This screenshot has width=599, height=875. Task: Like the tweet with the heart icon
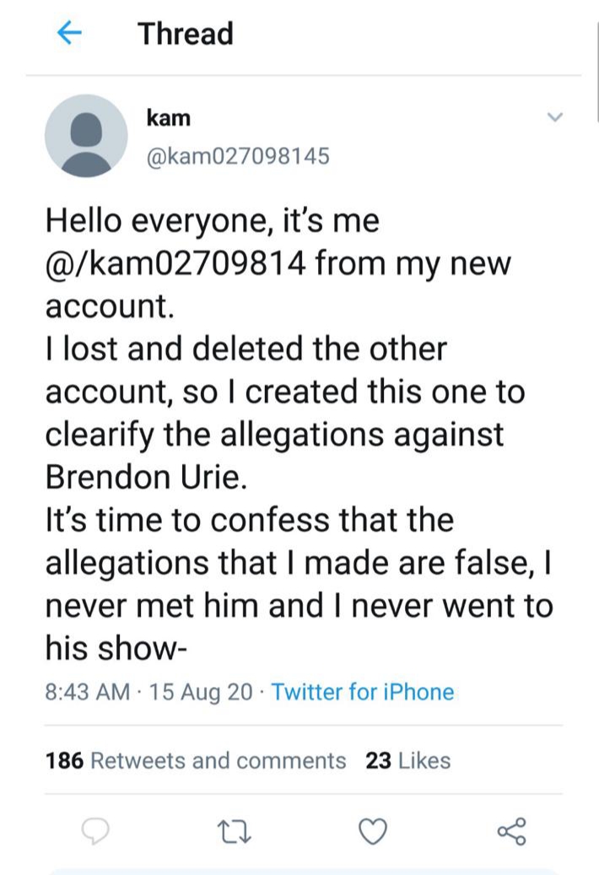[372, 831]
